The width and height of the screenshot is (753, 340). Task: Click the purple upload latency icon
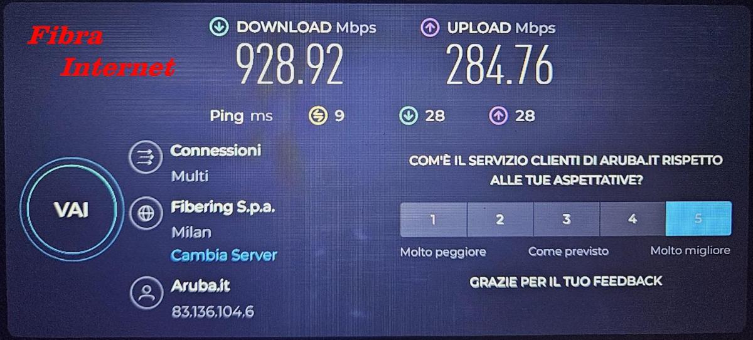coord(498,115)
